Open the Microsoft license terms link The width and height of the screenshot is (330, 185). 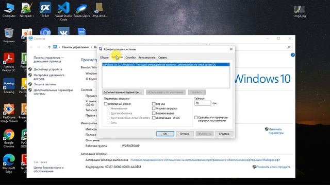coord(205,160)
